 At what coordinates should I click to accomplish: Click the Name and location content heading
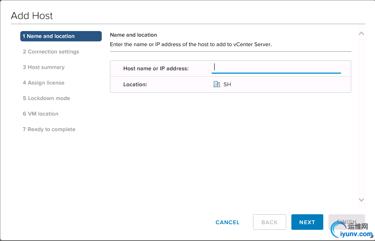tap(134, 35)
